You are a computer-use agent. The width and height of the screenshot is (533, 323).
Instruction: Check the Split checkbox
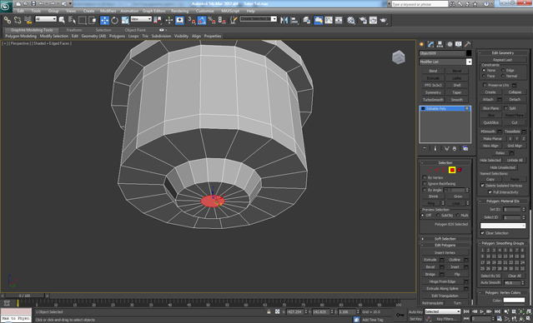coord(505,108)
